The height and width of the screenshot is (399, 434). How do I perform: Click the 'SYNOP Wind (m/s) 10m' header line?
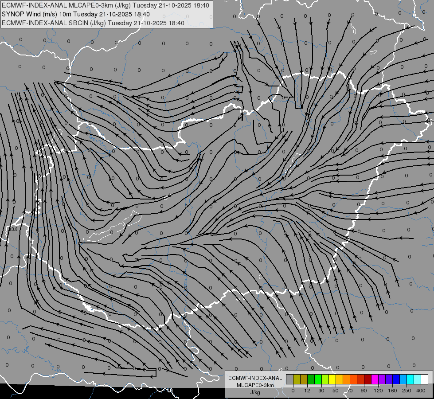[75, 14]
